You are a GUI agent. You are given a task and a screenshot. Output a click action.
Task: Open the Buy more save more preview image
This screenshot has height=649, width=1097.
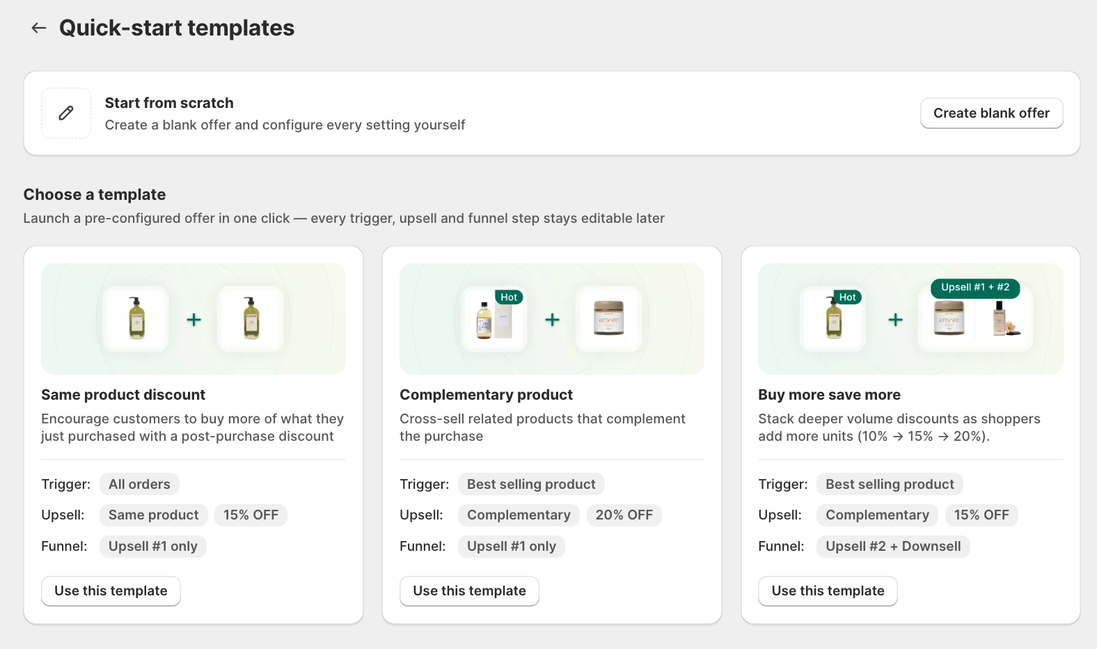(910, 319)
